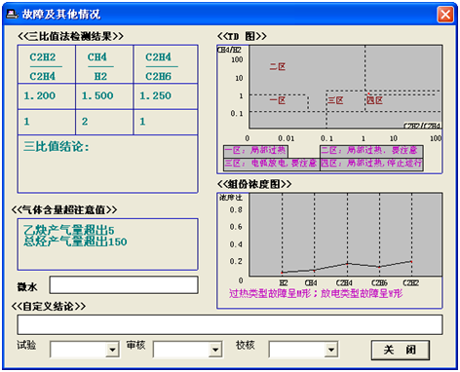This screenshot has width=460, height=372.
Task: Click the 组份浓度图 section heading
Action: click(x=254, y=184)
